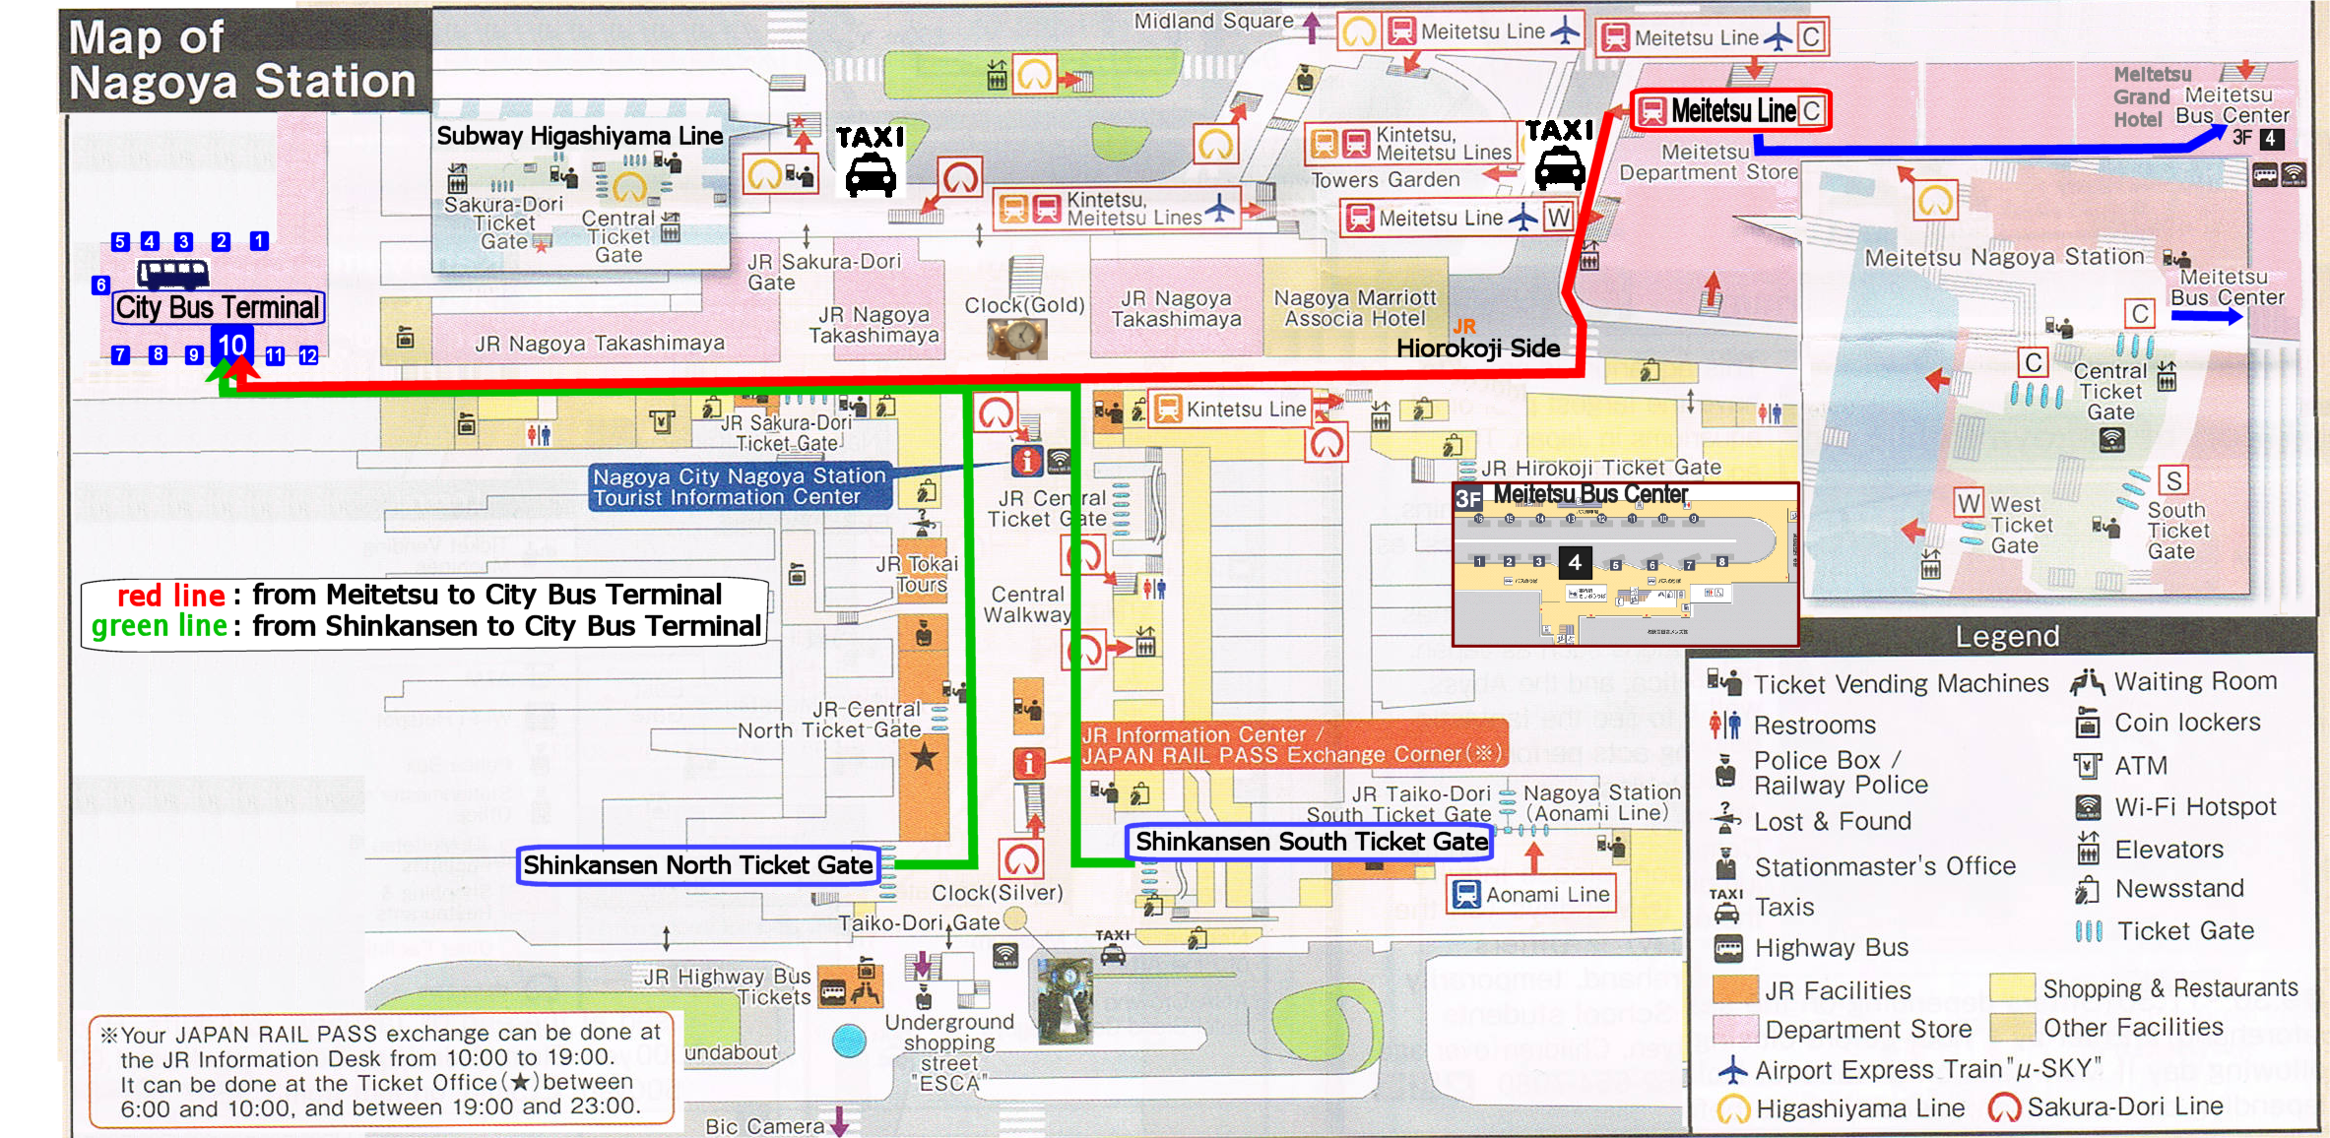
Task: Click platform number 4 in Meitetsu Bus Center inset
Action: [1575, 562]
